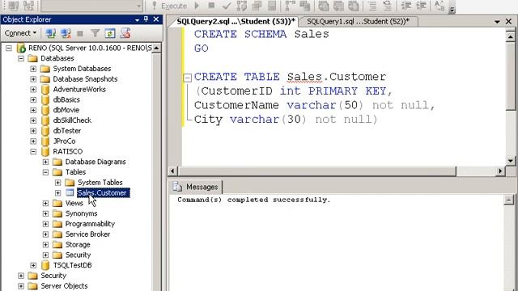Collapse the CREATE TABLE code block
The height and width of the screenshot is (291, 518).
coord(187,78)
